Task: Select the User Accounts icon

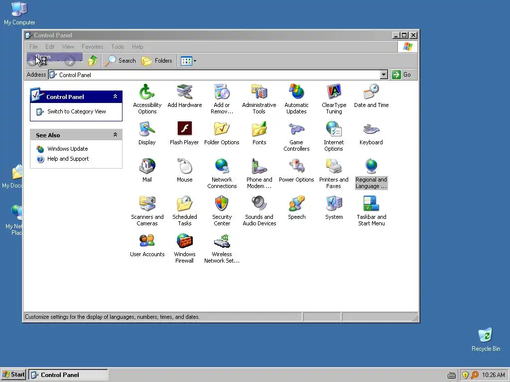Action: click(x=147, y=245)
